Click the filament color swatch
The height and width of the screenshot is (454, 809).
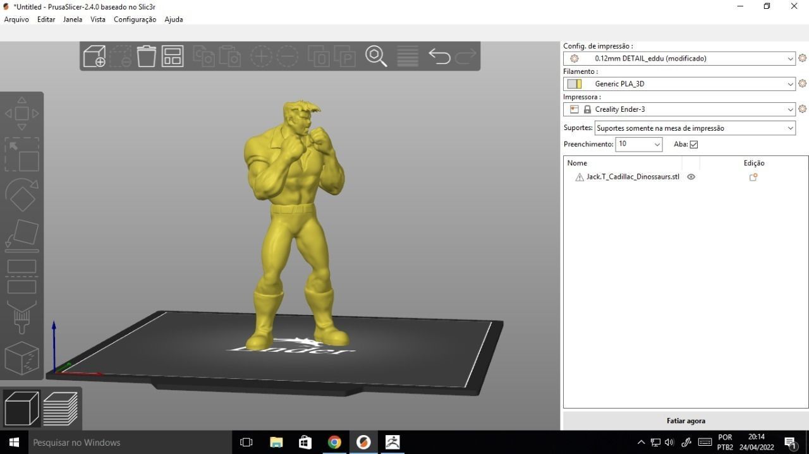(574, 84)
